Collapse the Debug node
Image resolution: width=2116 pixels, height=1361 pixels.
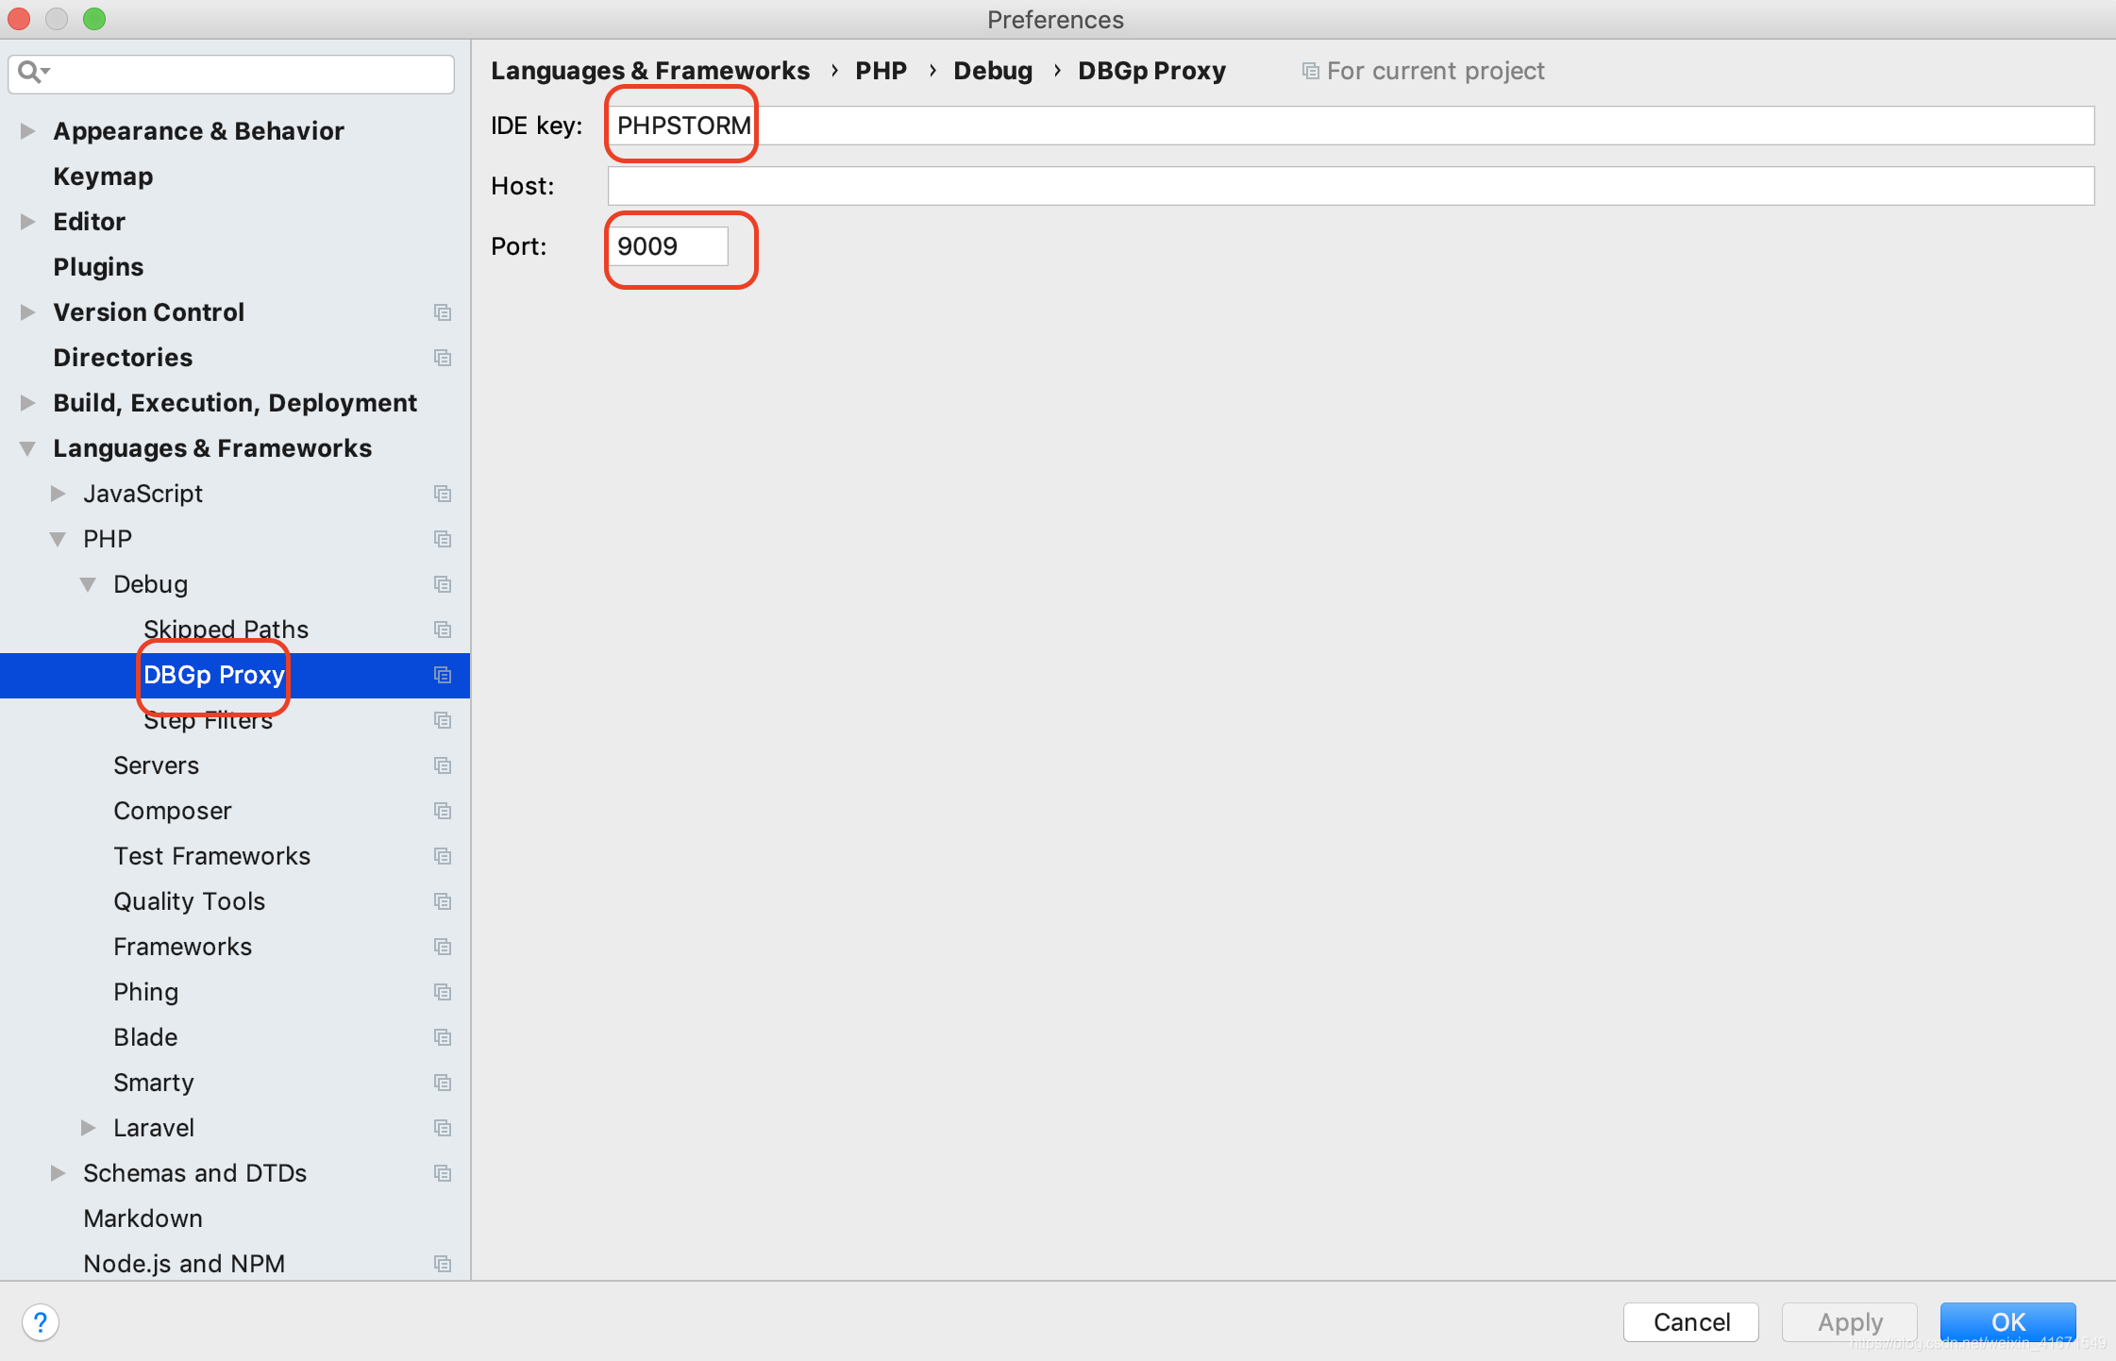[88, 584]
